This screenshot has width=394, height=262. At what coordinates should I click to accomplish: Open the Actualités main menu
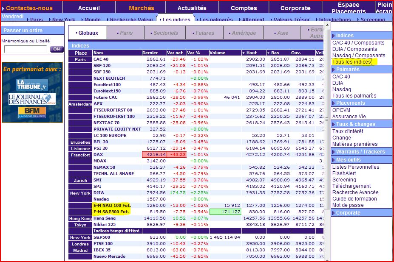pyautogui.click(x=192, y=8)
